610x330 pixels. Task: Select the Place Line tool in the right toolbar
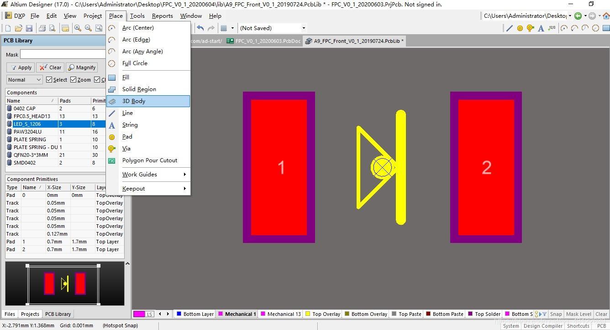[x=510, y=28]
